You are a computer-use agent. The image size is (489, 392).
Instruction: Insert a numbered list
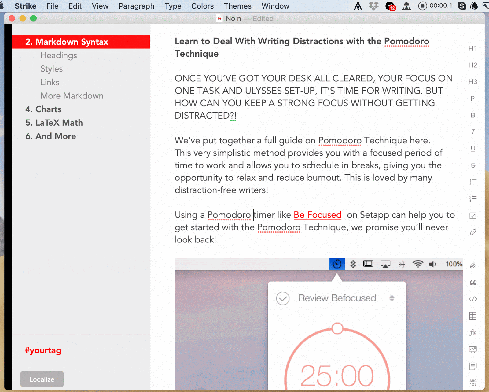(x=472, y=182)
